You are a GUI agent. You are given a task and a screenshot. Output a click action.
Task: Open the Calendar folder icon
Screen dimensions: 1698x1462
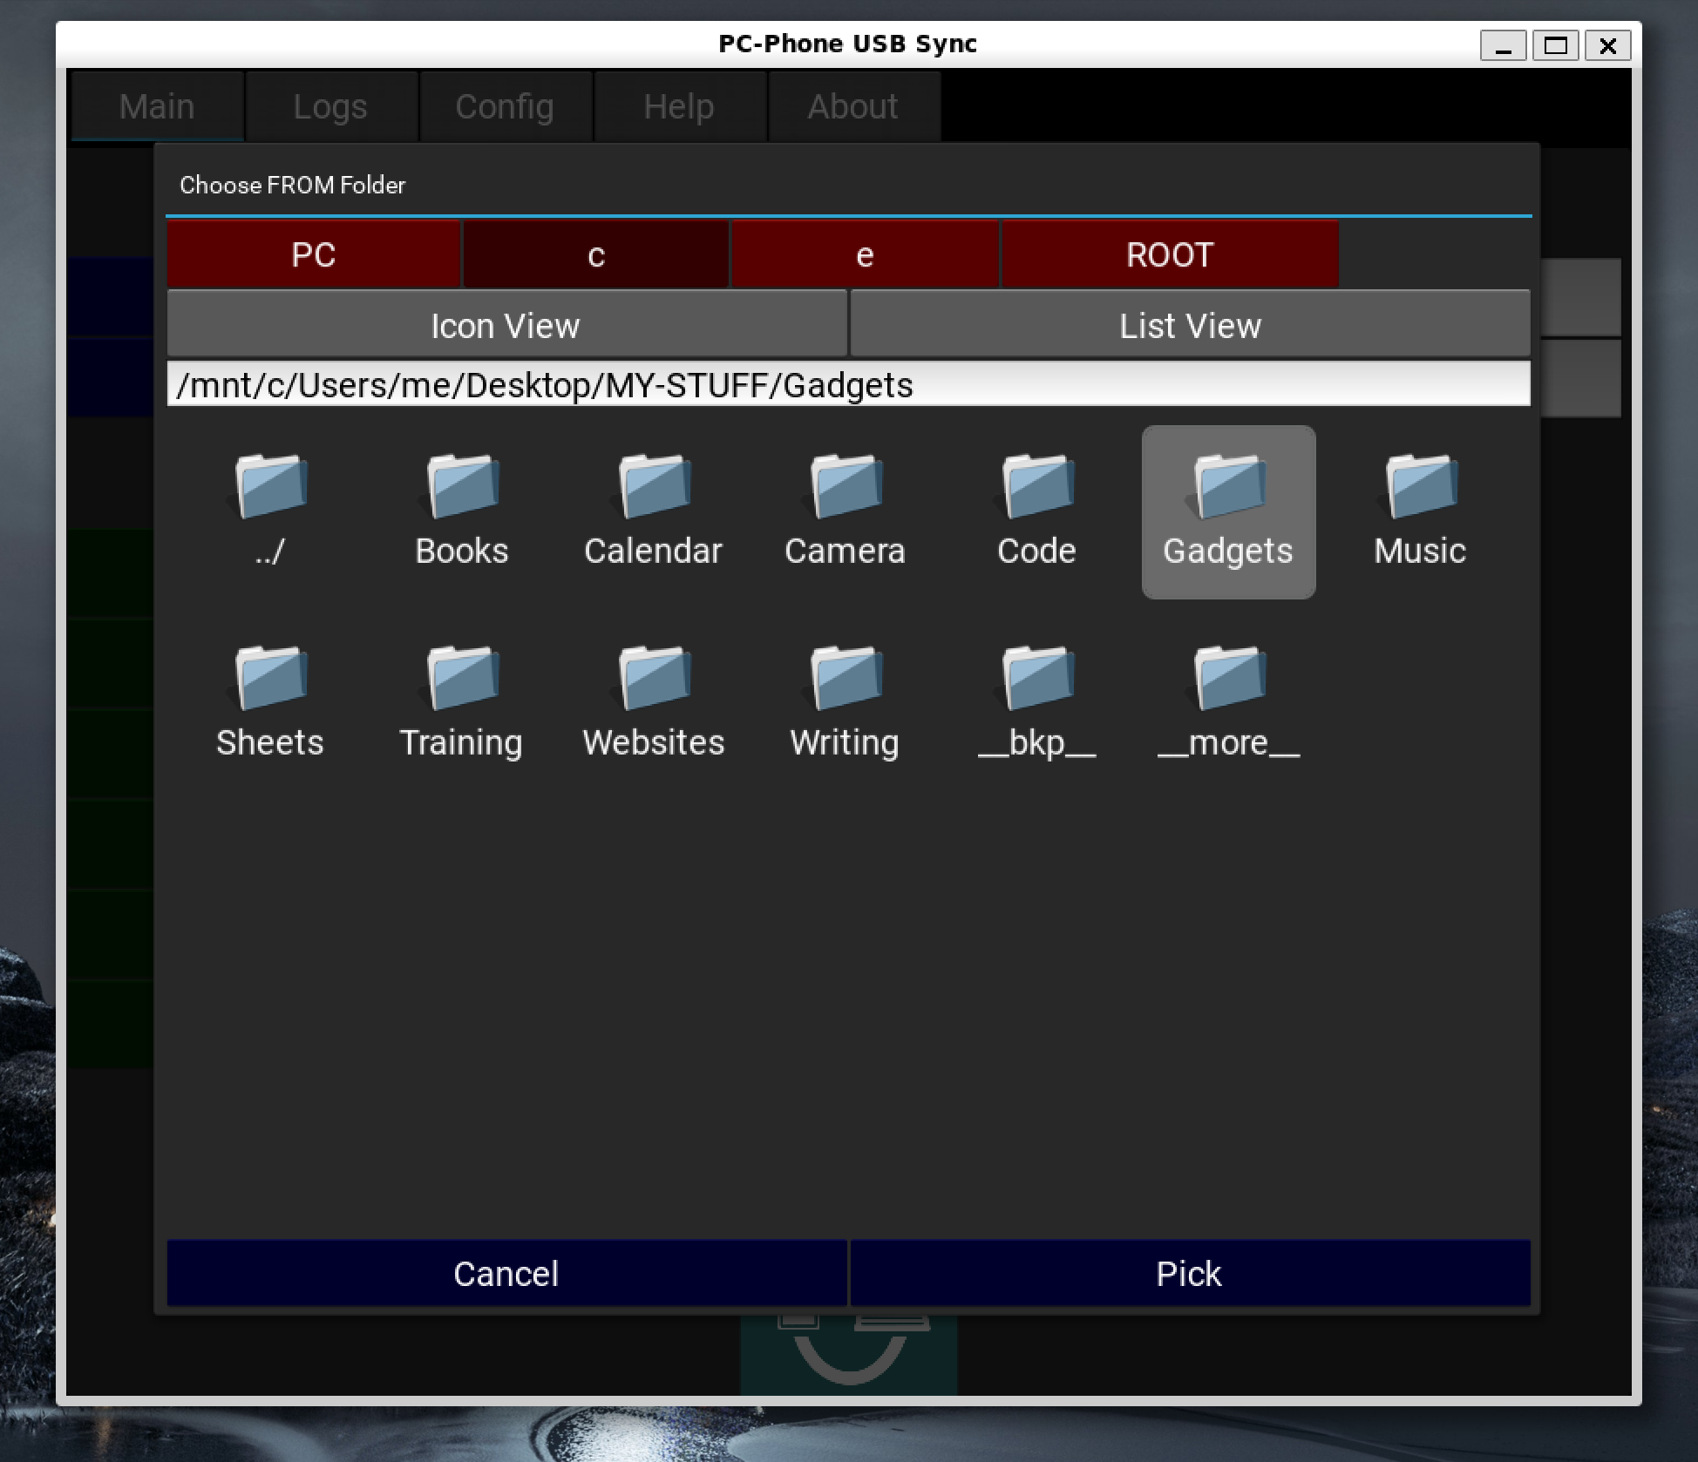coord(654,511)
